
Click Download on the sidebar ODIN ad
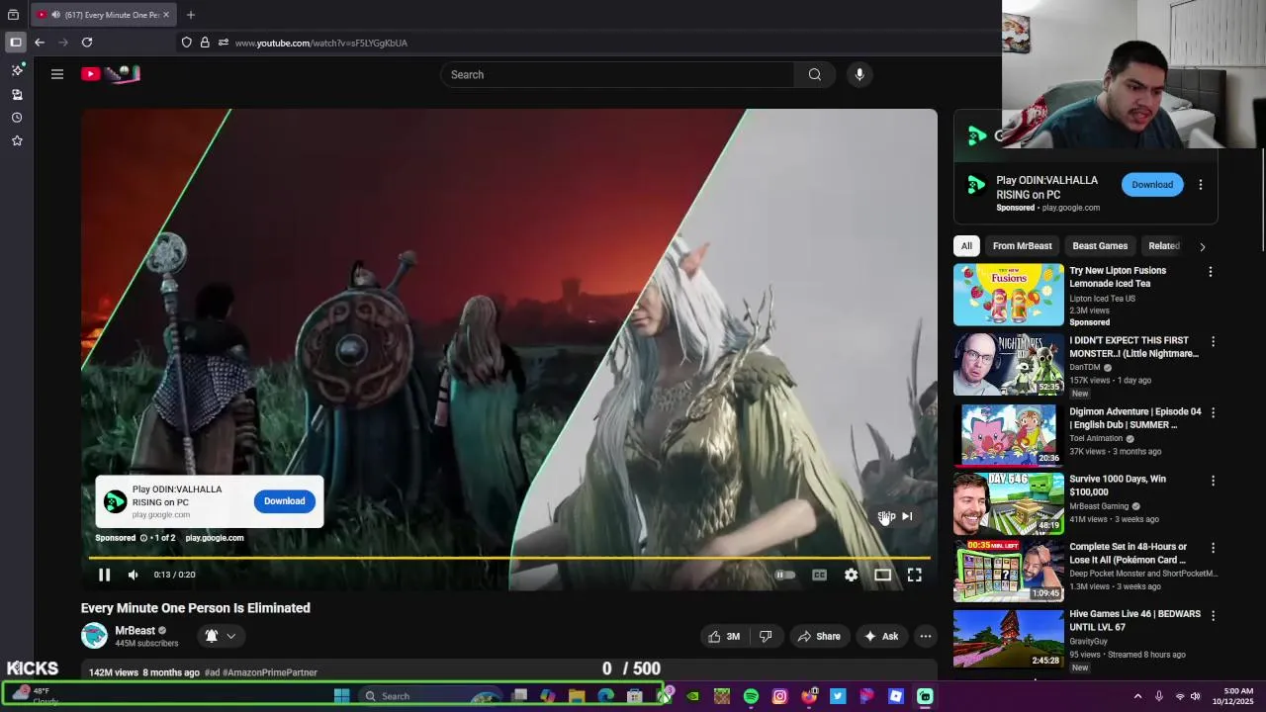tap(1152, 185)
